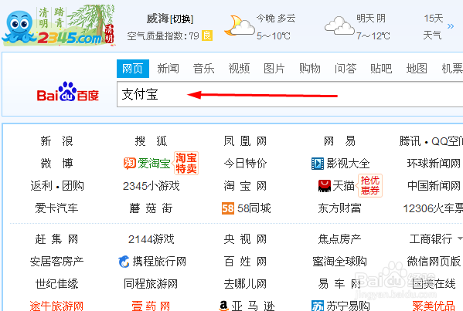Image resolution: width=463 pixels, height=311 pixels.
Task: Click the 携程 dolphin icon
Action: click(x=124, y=262)
